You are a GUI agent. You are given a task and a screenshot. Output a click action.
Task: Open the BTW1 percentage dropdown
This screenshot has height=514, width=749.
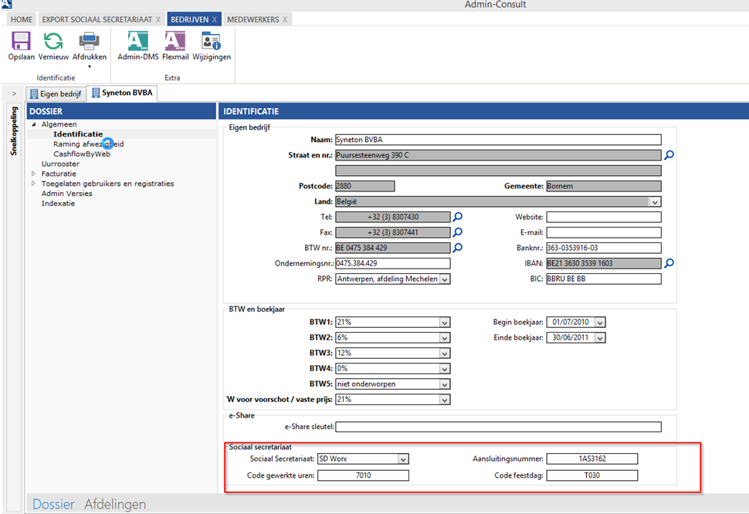point(444,323)
